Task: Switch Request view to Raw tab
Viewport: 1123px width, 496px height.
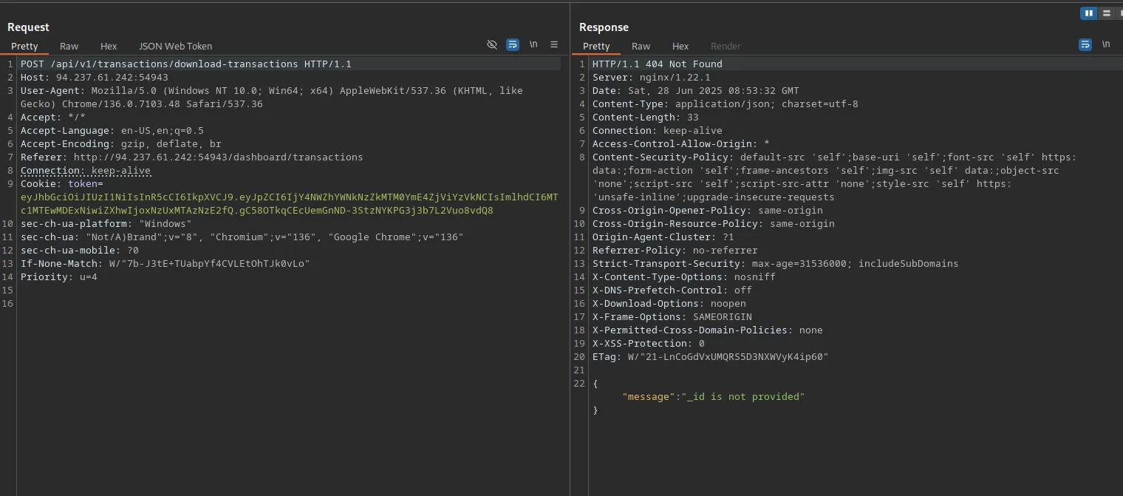Action: tap(69, 46)
